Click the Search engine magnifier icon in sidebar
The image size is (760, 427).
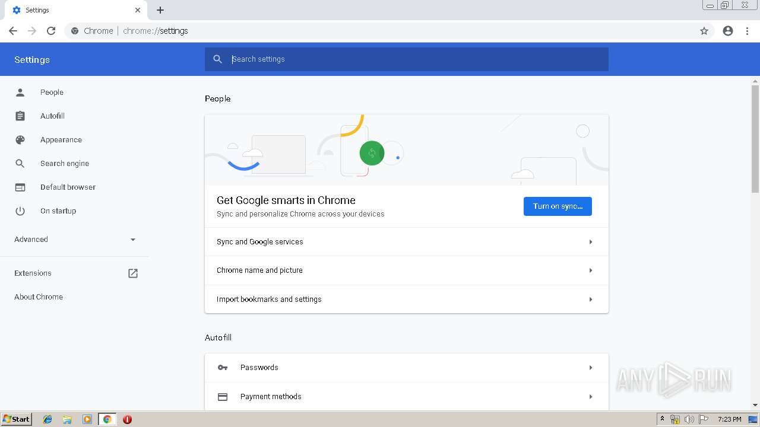tap(20, 164)
